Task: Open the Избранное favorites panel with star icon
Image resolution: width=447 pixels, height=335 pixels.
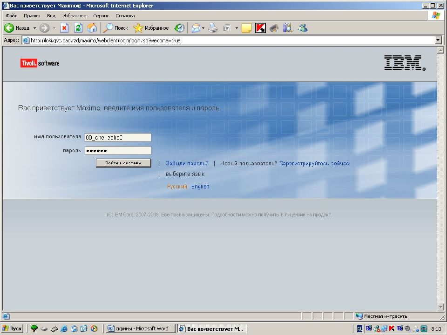Action: coord(151,28)
